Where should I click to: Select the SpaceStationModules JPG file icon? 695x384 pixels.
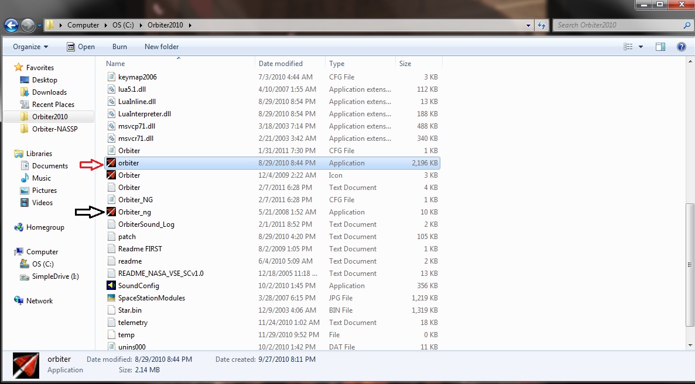pyautogui.click(x=111, y=298)
